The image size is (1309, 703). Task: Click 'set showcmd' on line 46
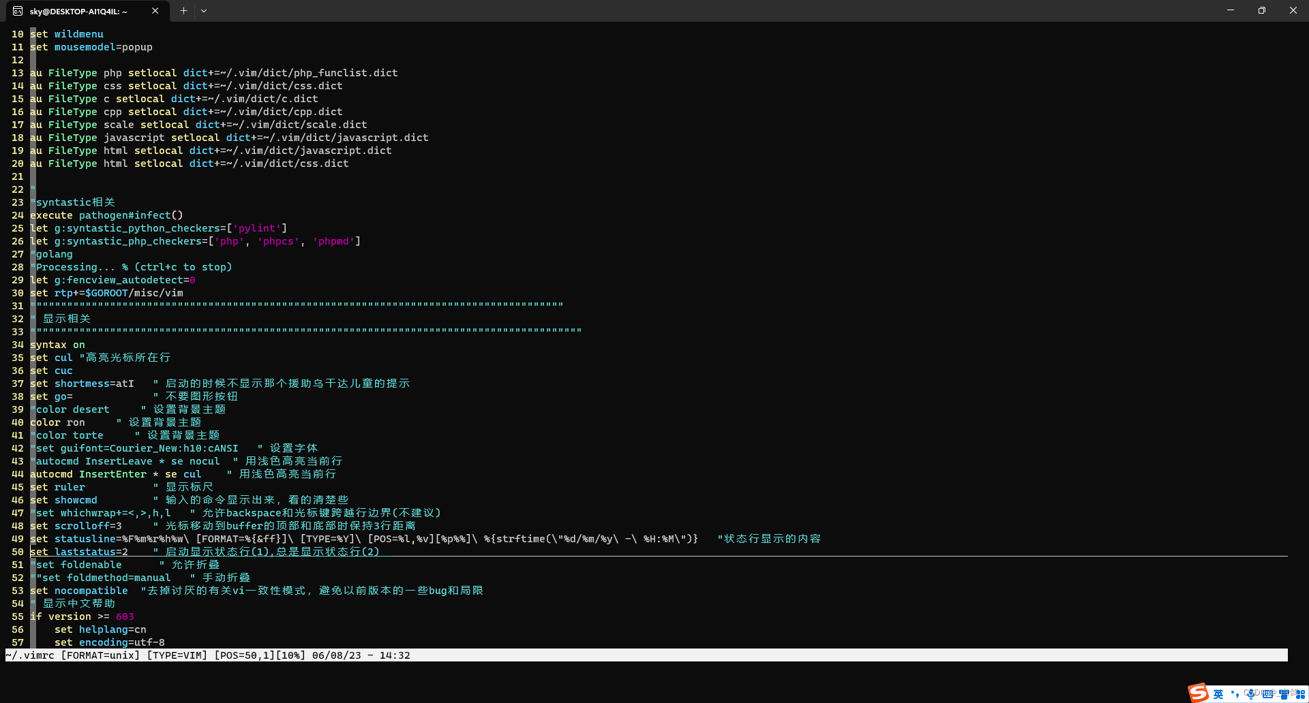tap(63, 500)
